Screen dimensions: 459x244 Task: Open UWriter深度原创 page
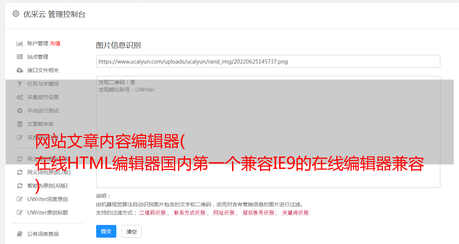[x=48, y=199]
